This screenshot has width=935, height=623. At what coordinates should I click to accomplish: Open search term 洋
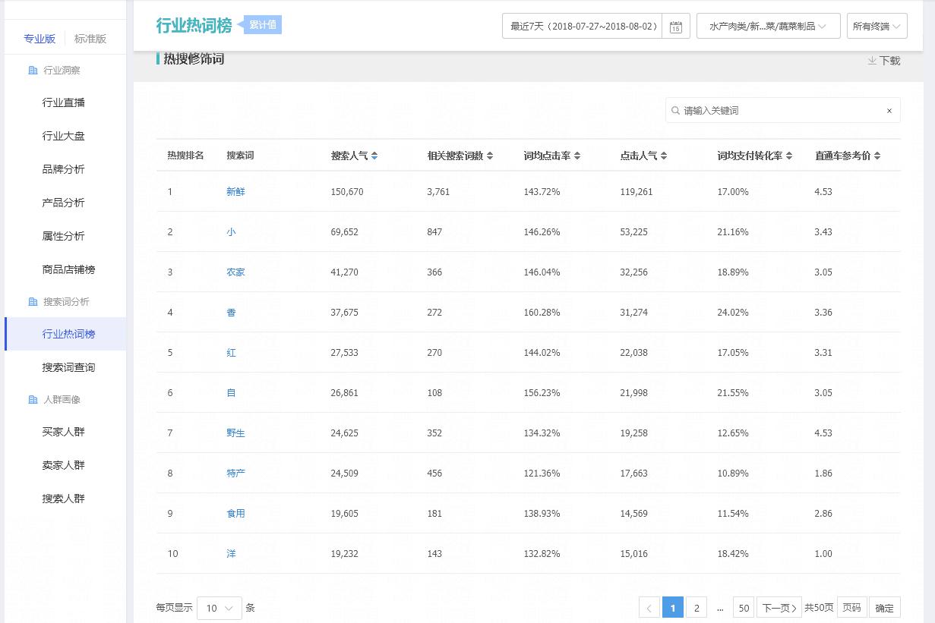coord(231,554)
